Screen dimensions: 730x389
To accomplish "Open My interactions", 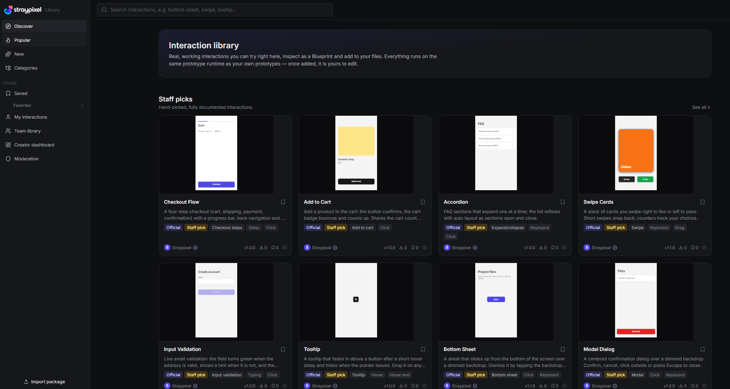I will [x=44, y=117].
